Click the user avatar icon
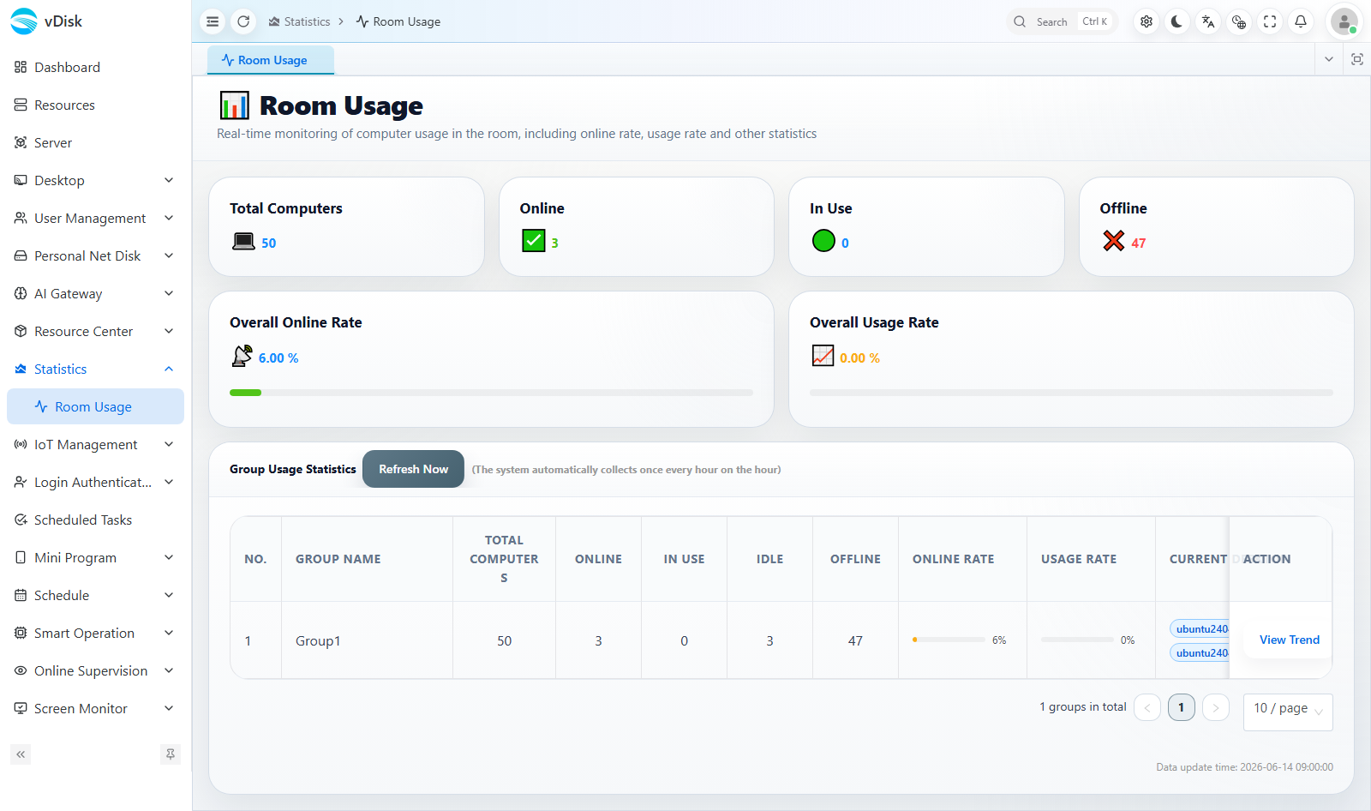The height and width of the screenshot is (811, 1371). [x=1344, y=21]
